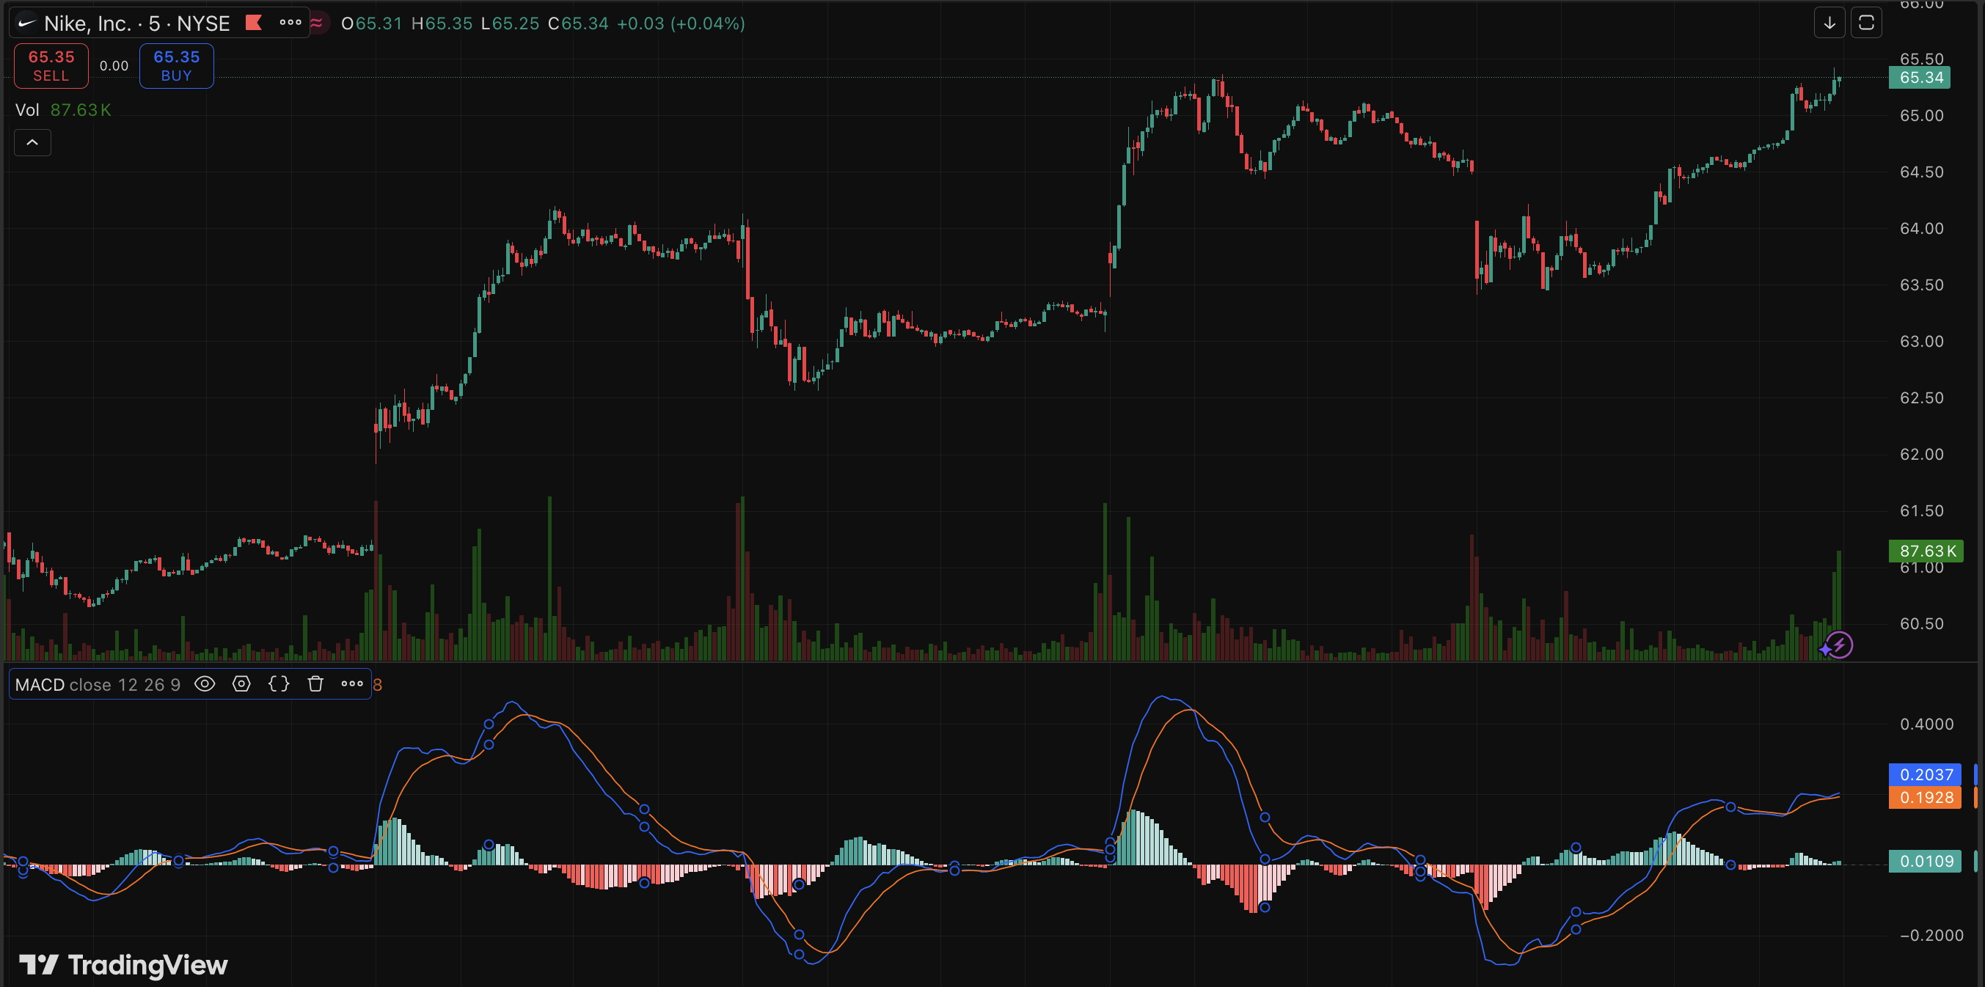Remove MACD indicator with trash icon
The height and width of the screenshot is (987, 1985).
pyautogui.click(x=315, y=684)
